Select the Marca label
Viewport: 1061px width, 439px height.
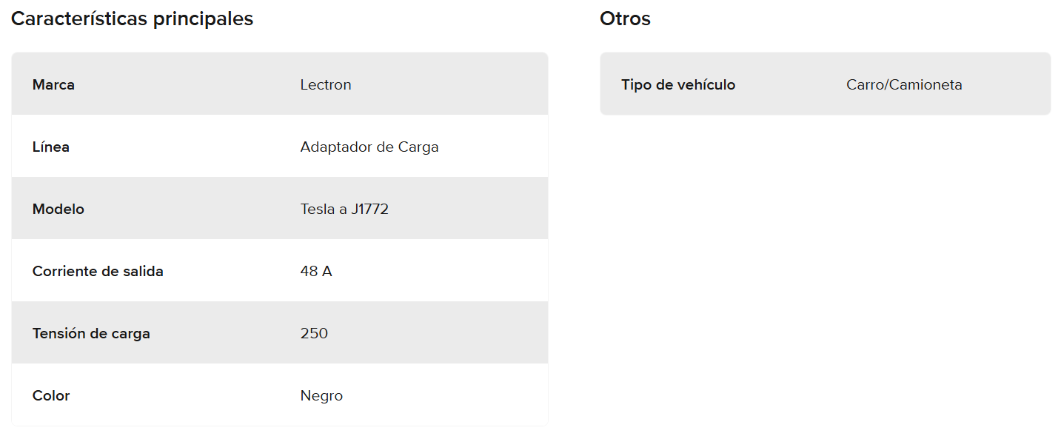pyautogui.click(x=53, y=84)
